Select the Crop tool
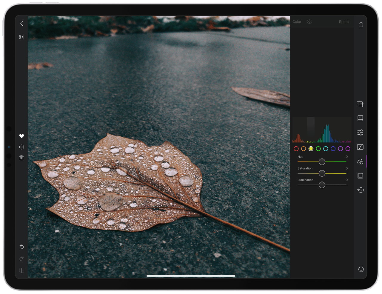 pyautogui.click(x=360, y=104)
